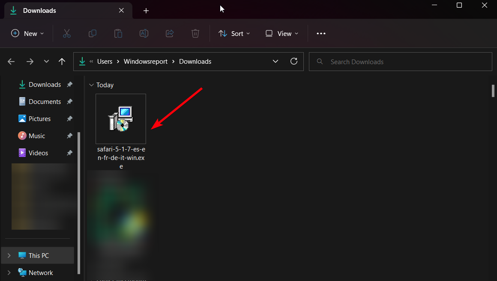Click the Search Downloads field

tap(400, 62)
